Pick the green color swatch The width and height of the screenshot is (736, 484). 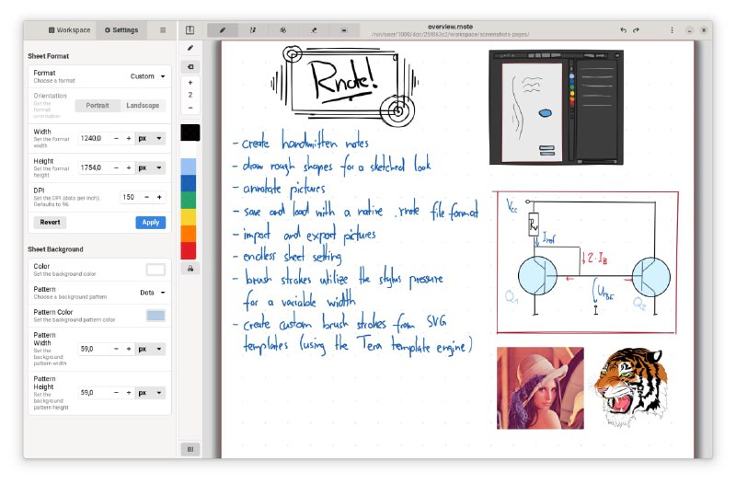tap(190, 200)
